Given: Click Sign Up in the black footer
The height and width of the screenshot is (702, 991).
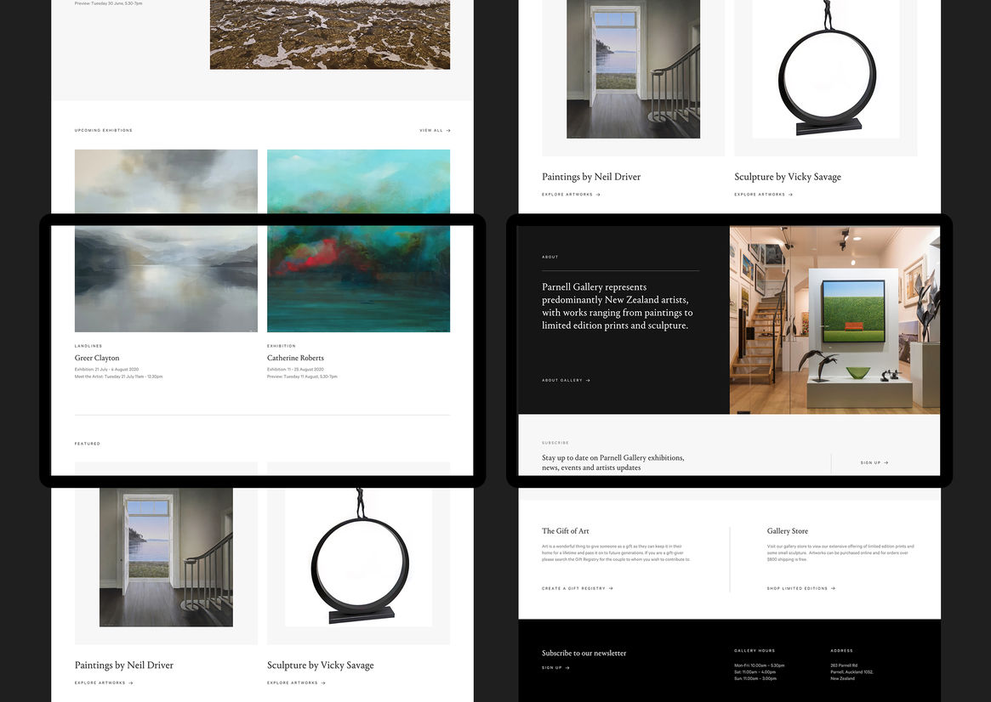Looking at the screenshot, I should (x=551, y=668).
